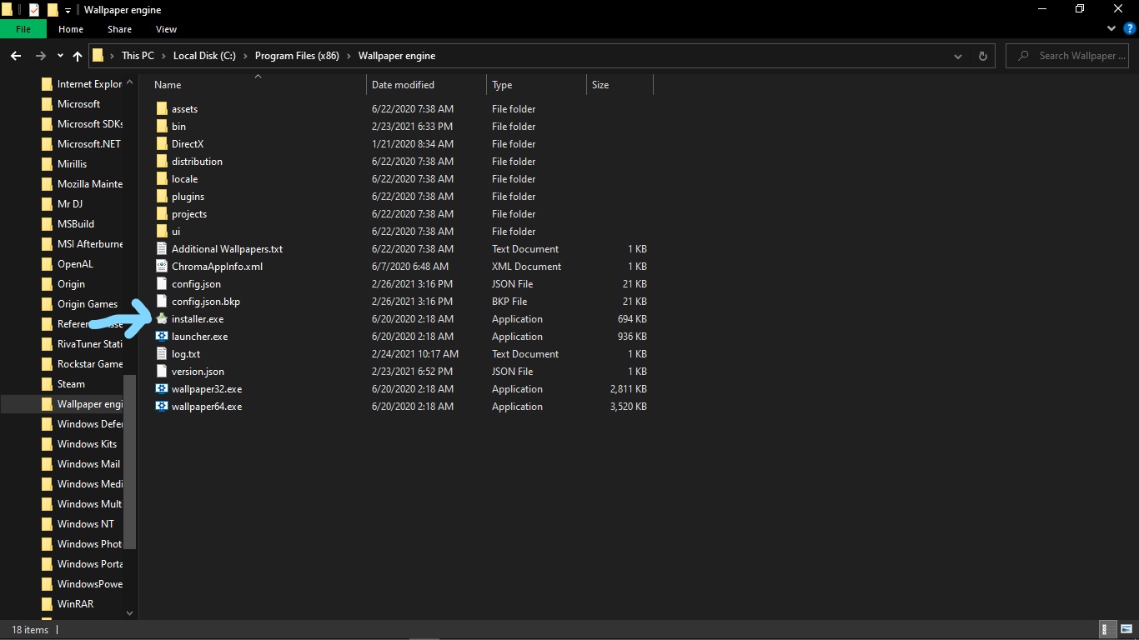This screenshot has width=1139, height=640.
Task: Go up one folder level
Action: [78, 56]
